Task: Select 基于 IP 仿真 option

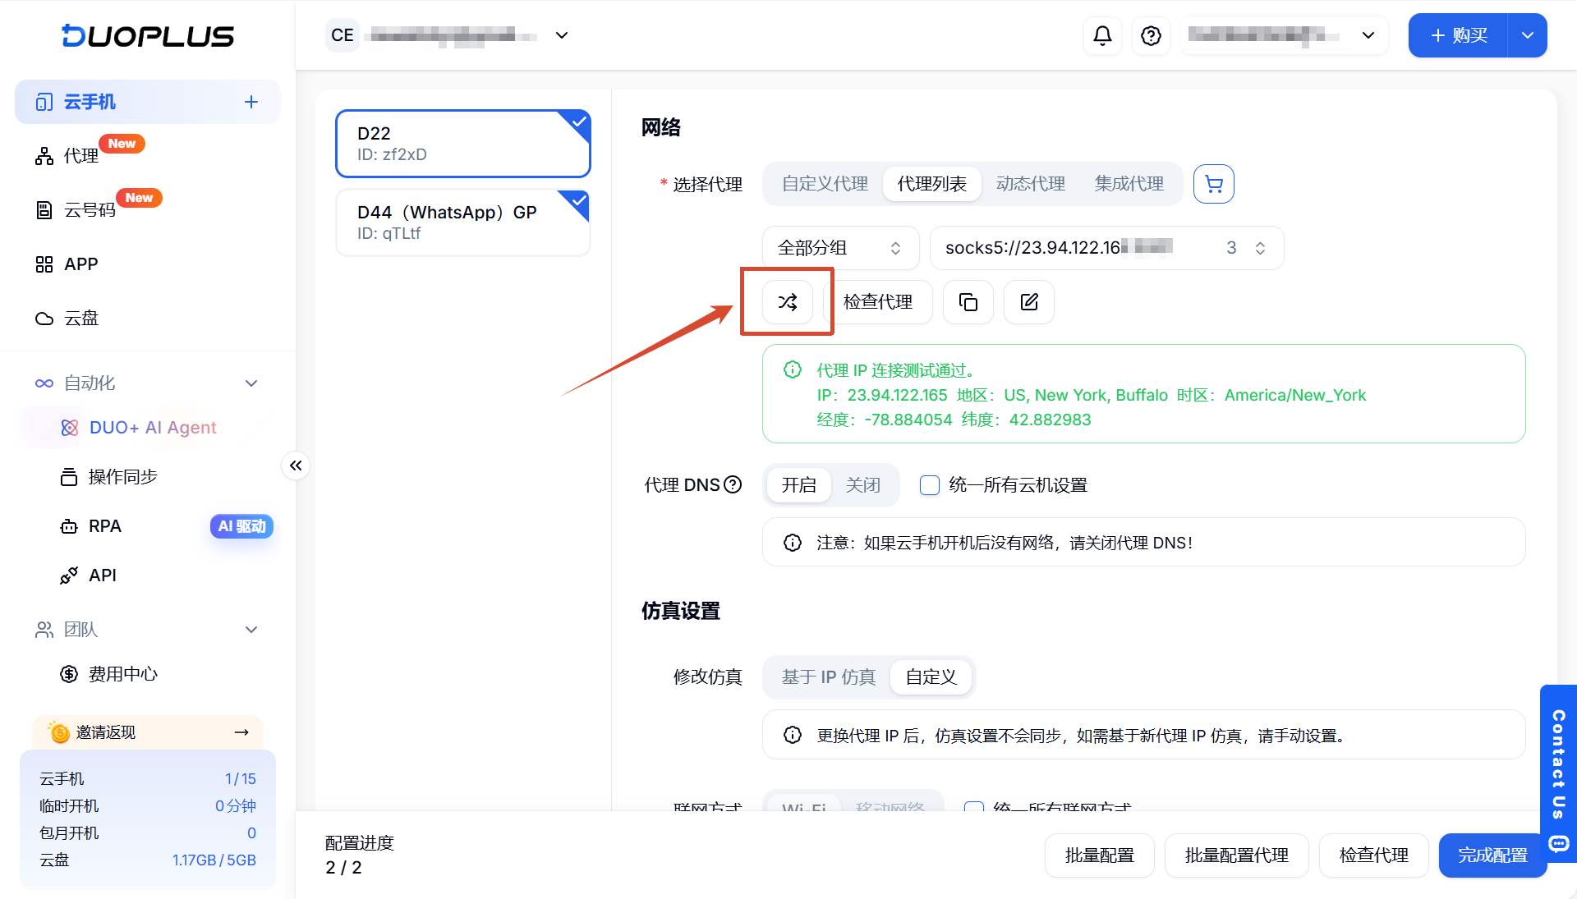Action: pos(828,677)
